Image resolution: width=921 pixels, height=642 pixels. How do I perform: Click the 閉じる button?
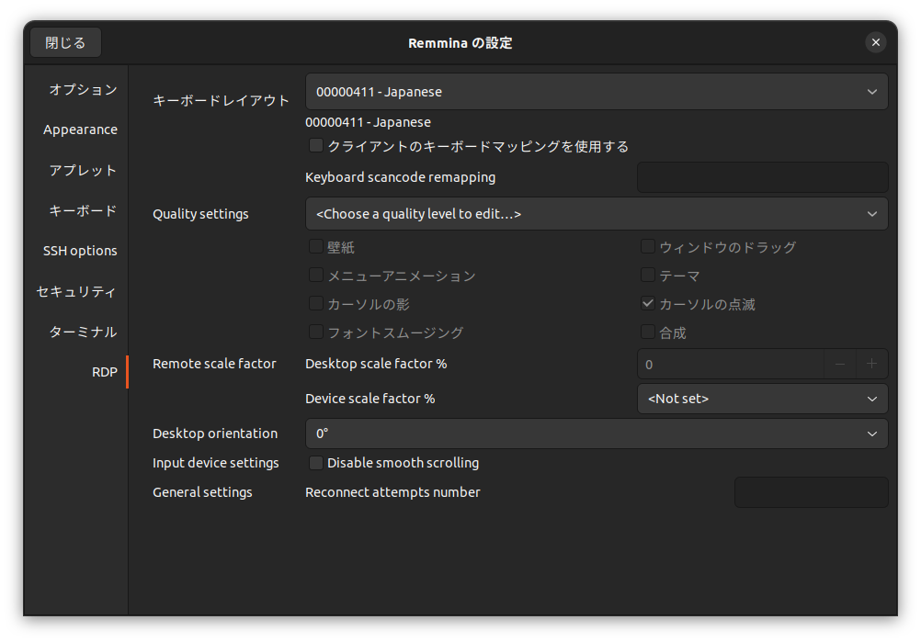(65, 42)
